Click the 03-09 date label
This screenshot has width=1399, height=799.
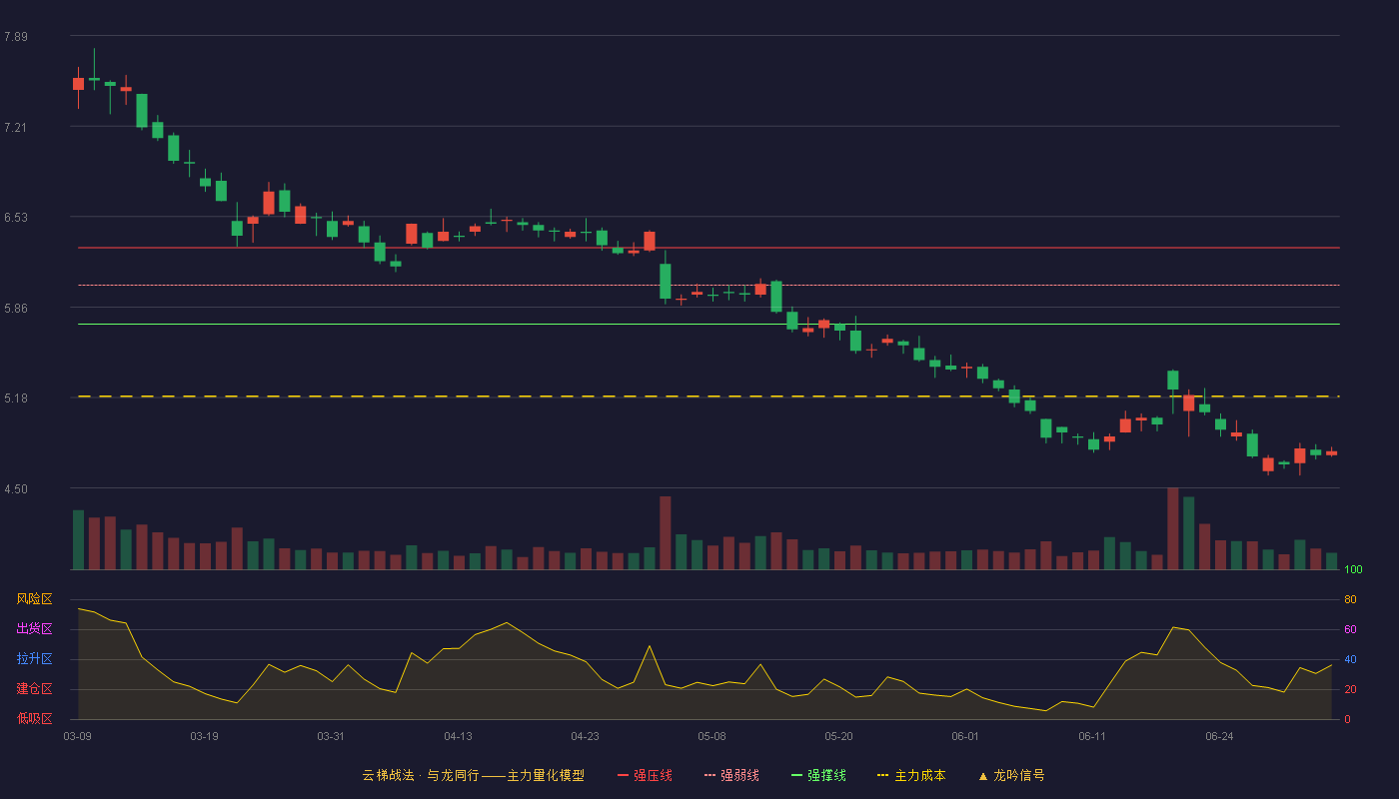(x=78, y=736)
